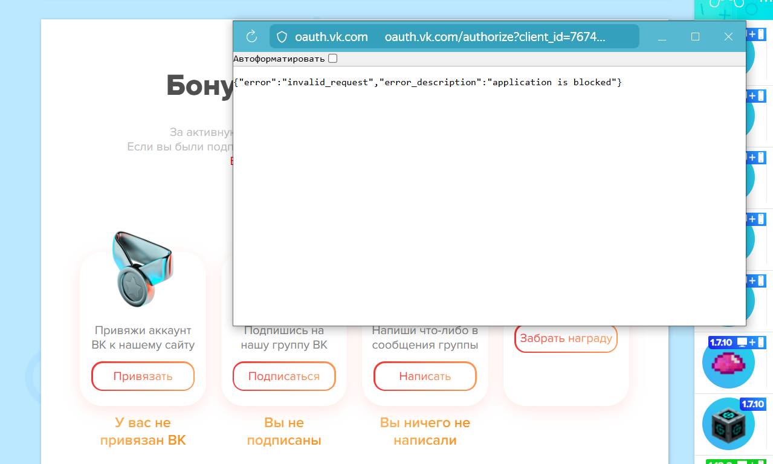The height and width of the screenshot is (464, 773).
Task: Close the oauth.vk.com popup window
Action: point(728,37)
